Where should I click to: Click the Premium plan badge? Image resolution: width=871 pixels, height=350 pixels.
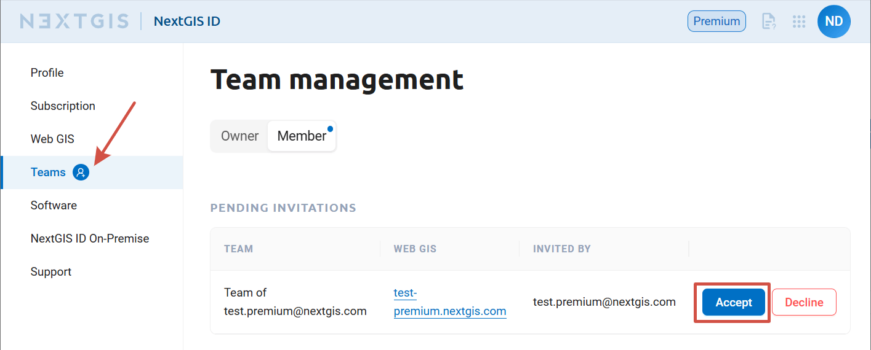click(716, 21)
